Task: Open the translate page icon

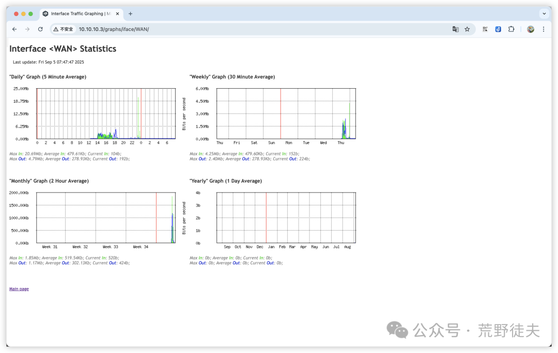Action: [456, 29]
